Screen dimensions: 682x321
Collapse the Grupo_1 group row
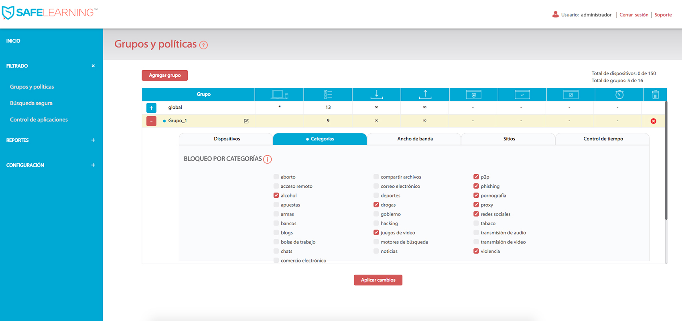151,121
